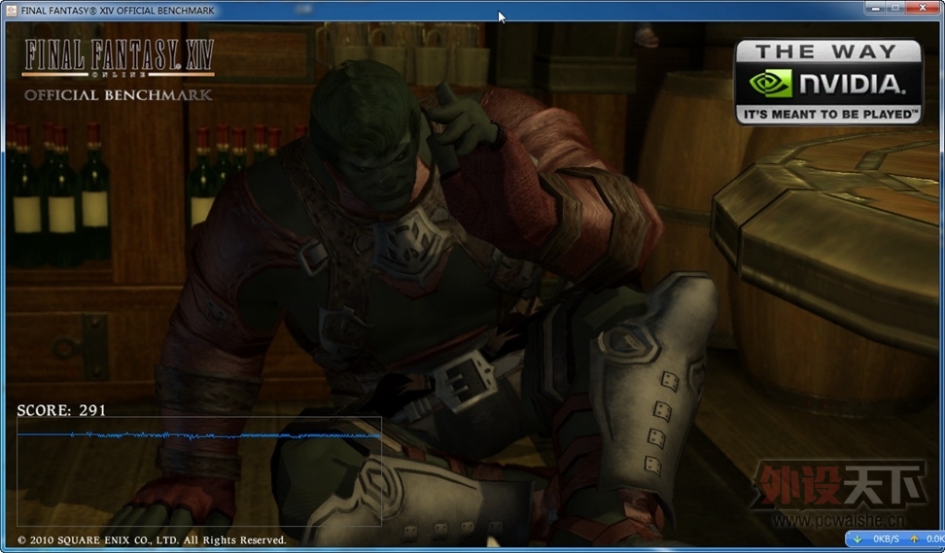Click the green download speed arrow icon
The image size is (945, 553).
coord(857,538)
